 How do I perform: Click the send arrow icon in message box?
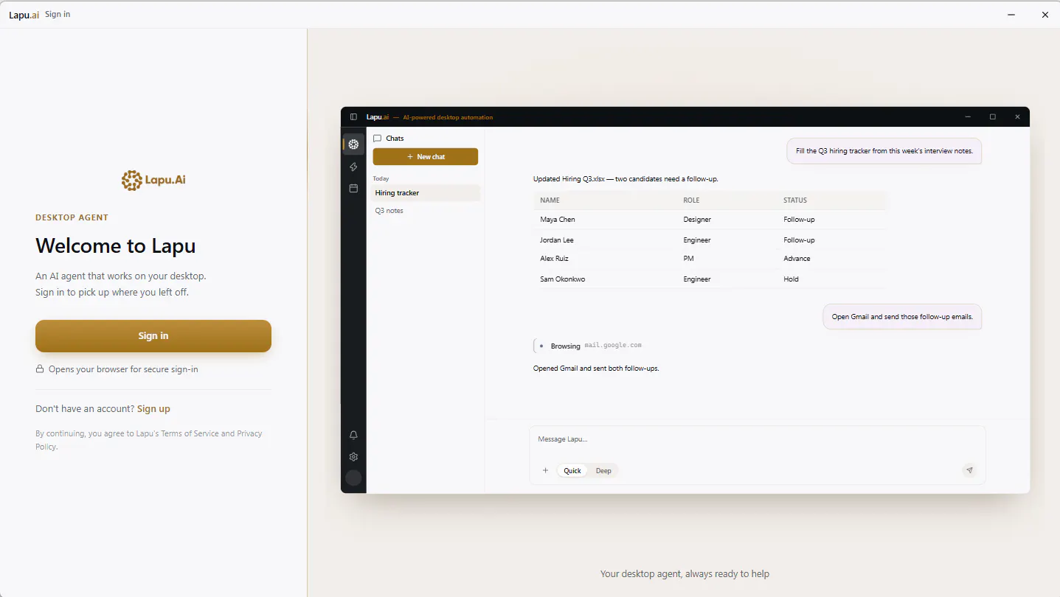[x=969, y=470]
